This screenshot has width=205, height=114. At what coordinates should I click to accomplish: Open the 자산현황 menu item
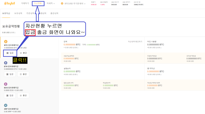click(38, 3)
